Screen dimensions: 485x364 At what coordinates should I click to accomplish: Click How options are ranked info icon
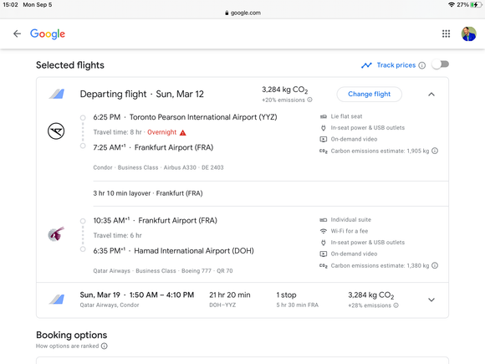tap(105, 346)
